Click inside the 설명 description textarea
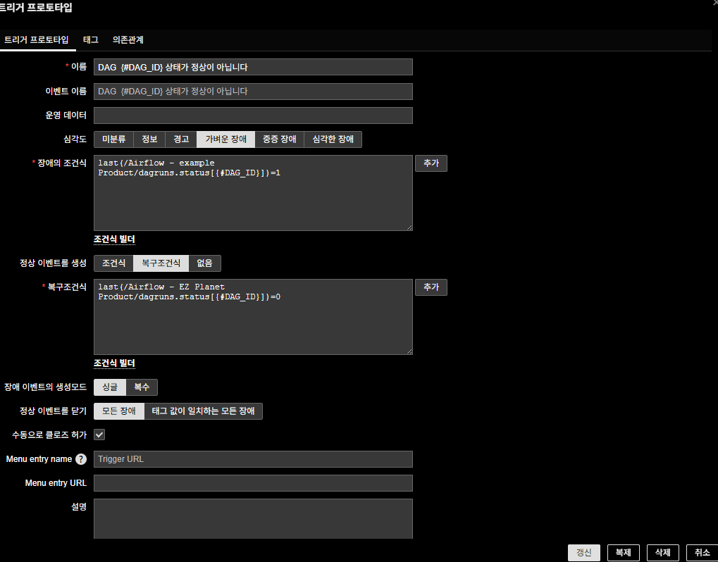718x562 pixels. point(253,519)
